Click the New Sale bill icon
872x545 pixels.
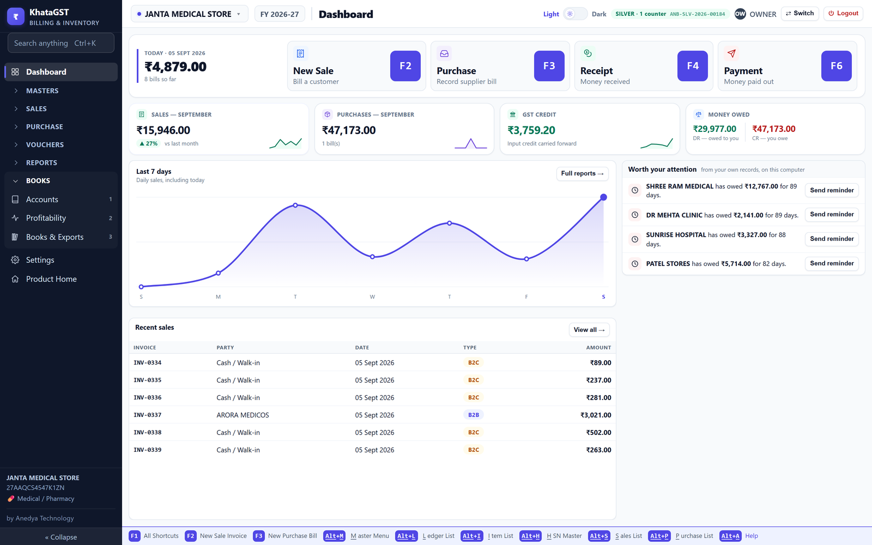[x=300, y=53]
